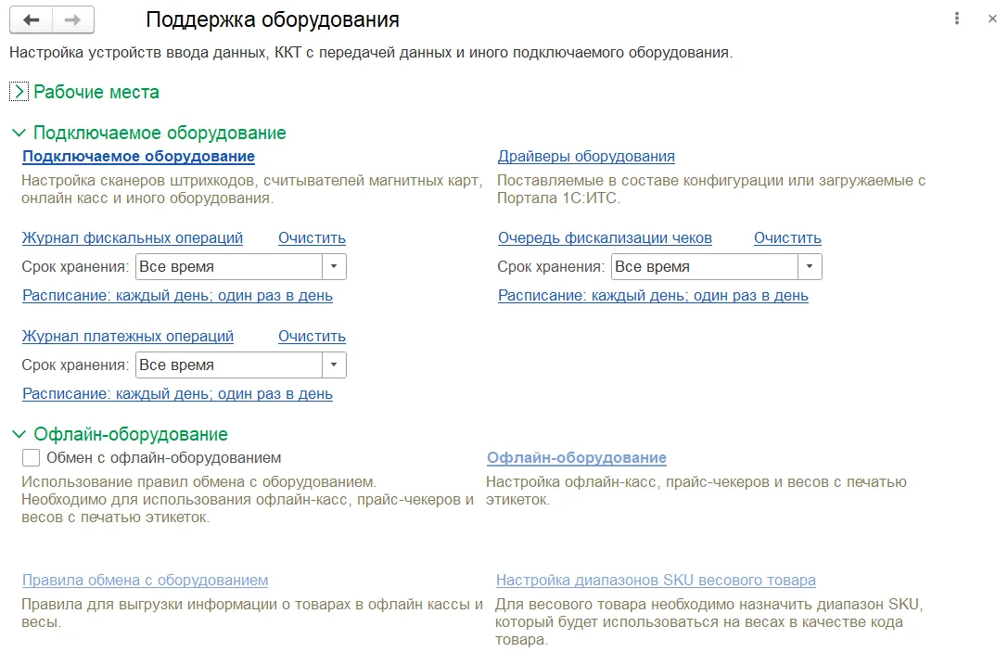The height and width of the screenshot is (665, 1008).
Task: Open schedule link under Очередь фискализации чеков
Action: pyautogui.click(x=653, y=296)
